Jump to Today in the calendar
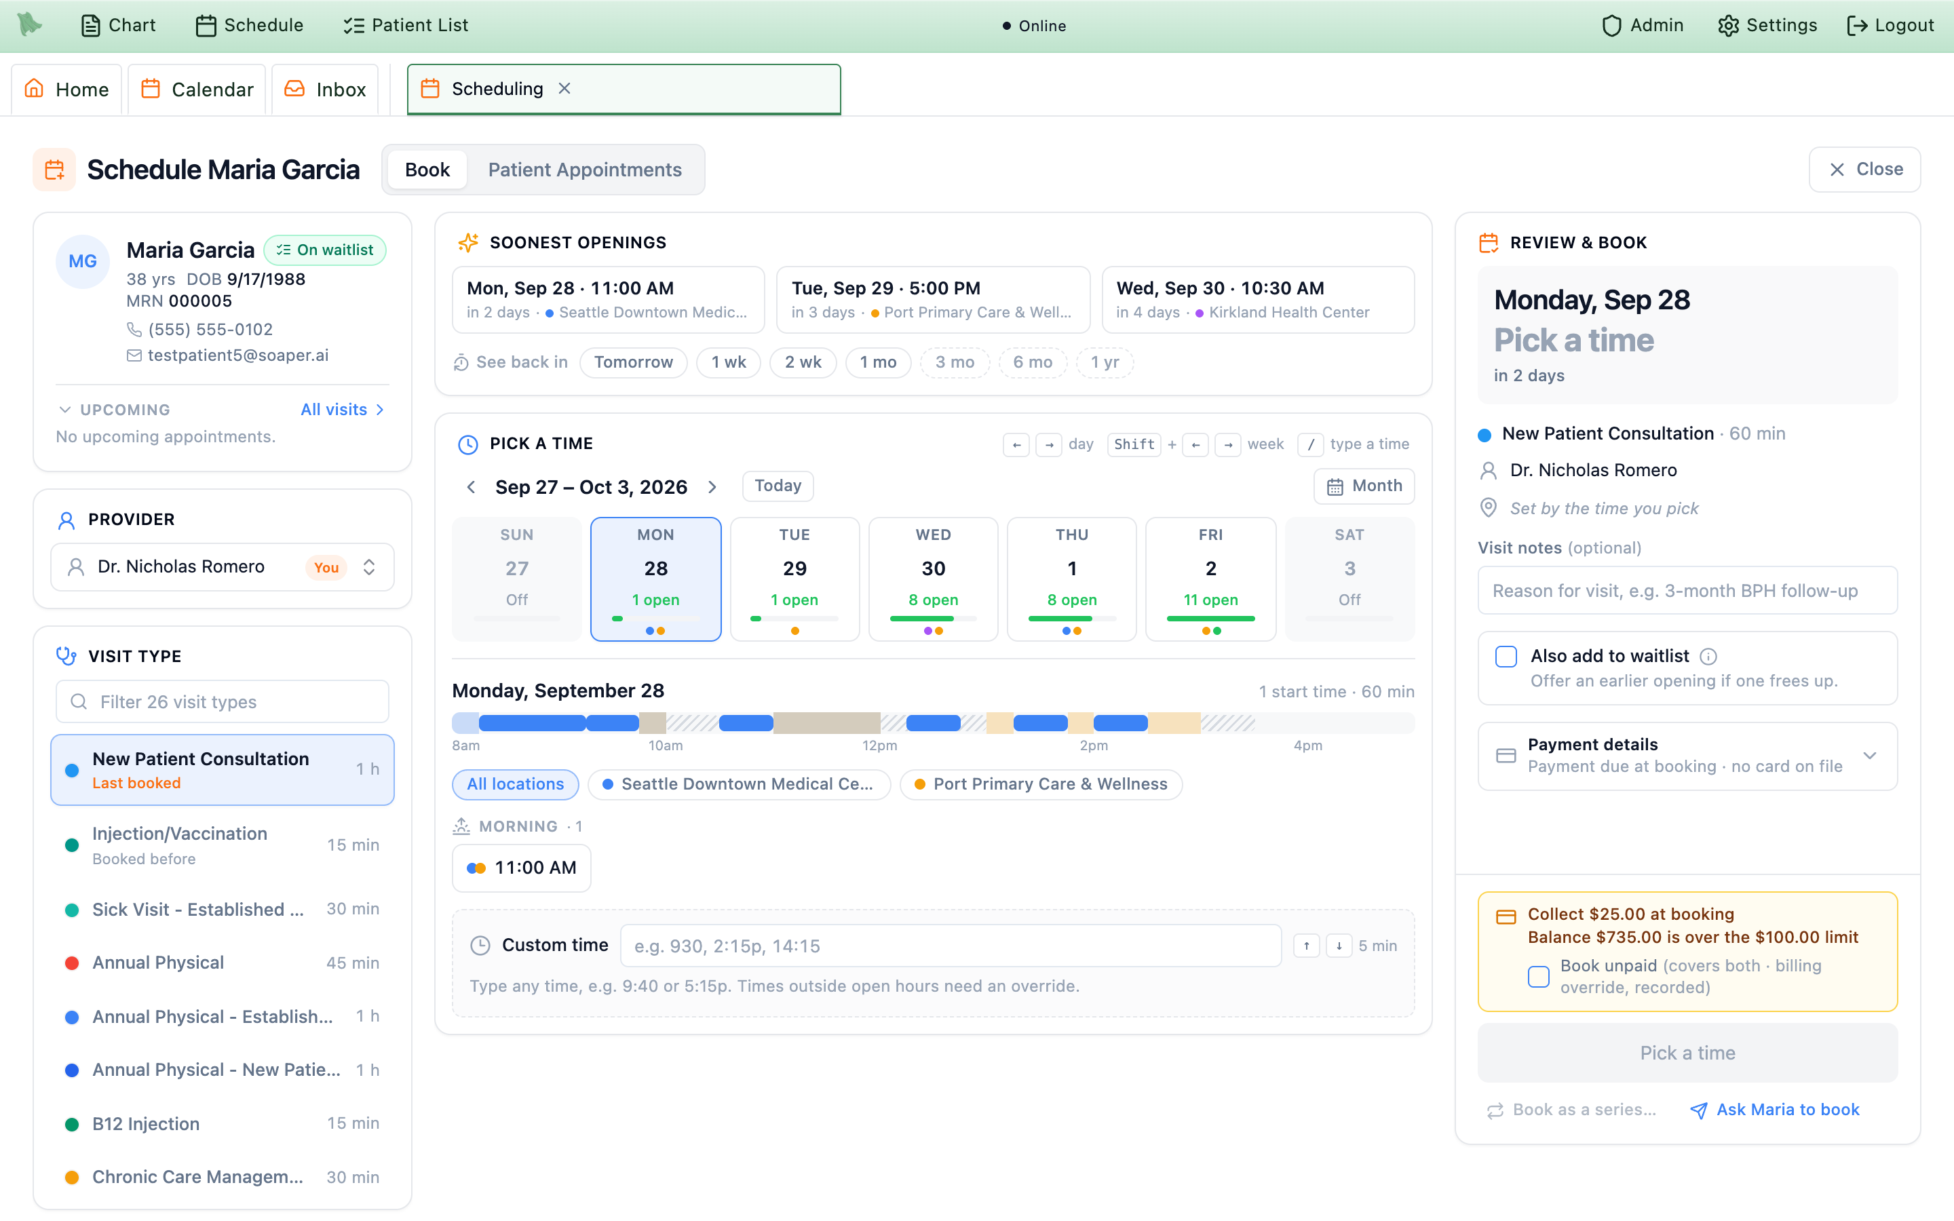The image size is (1954, 1221). coord(778,486)
